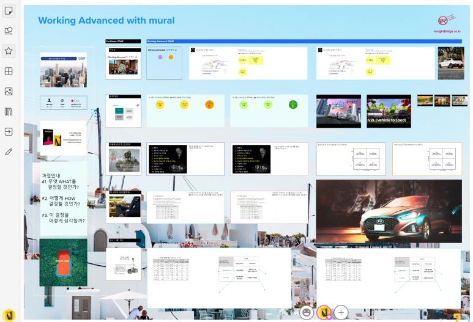Select the sticky note tool
The height and width of the screenshot is (322, 473).
point(9,11)
